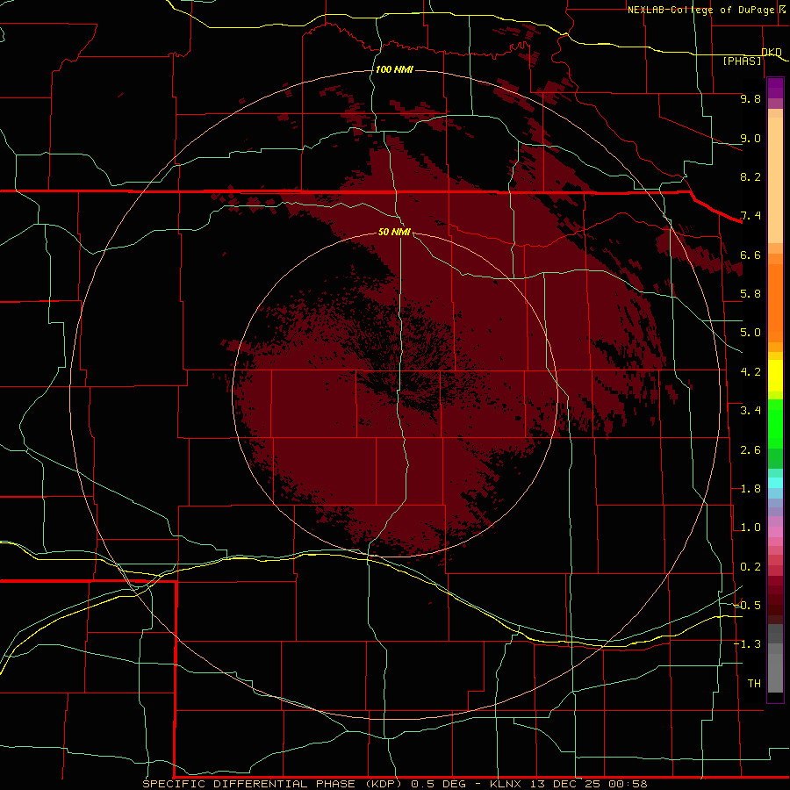Pick the bright green segment of color bar

click(775, 423)
